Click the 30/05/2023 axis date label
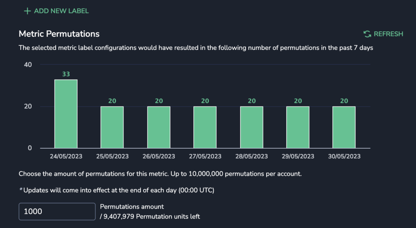This screenshot has height=228, width=416. click(344, 156)
